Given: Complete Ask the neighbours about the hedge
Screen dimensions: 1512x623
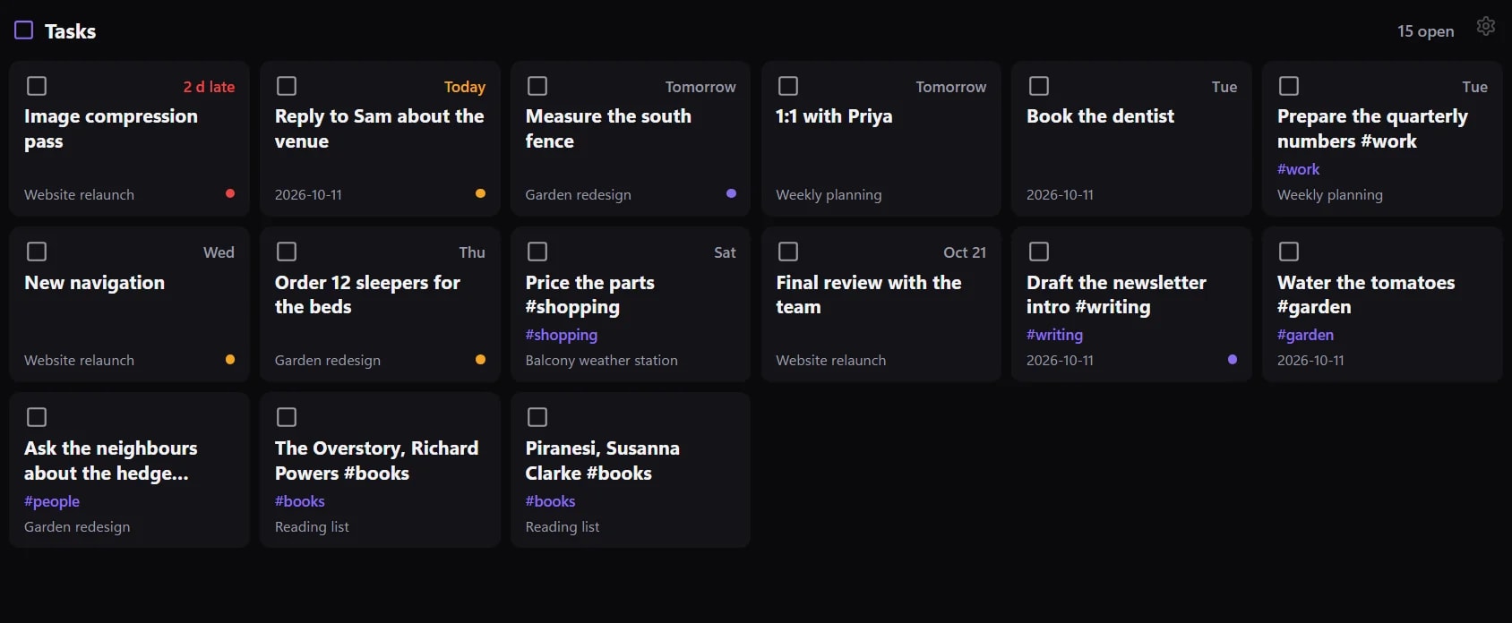Looking at the screenshot, I should [37, 417].
